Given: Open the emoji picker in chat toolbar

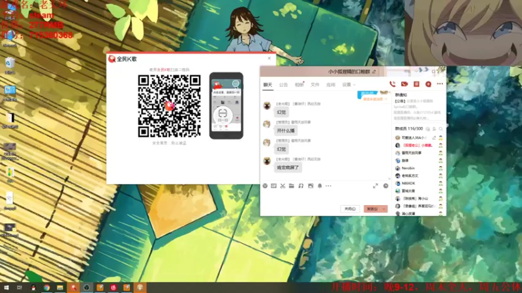Looking at the screenshot, I should click(265, 186).
